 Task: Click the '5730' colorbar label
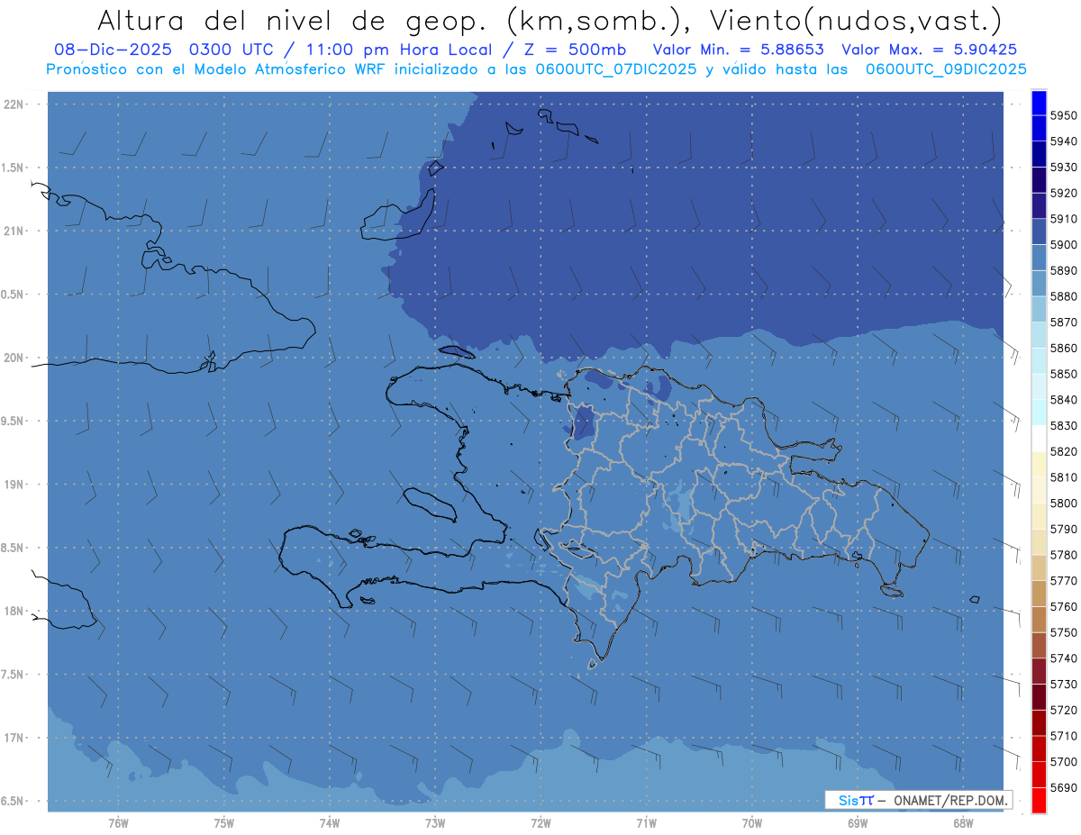(x=1064, y=684)
